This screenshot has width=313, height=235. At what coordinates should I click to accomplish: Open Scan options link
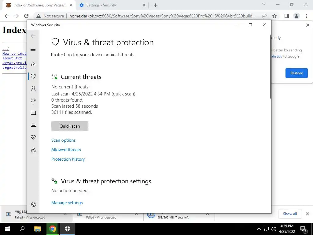pos(64,140)
